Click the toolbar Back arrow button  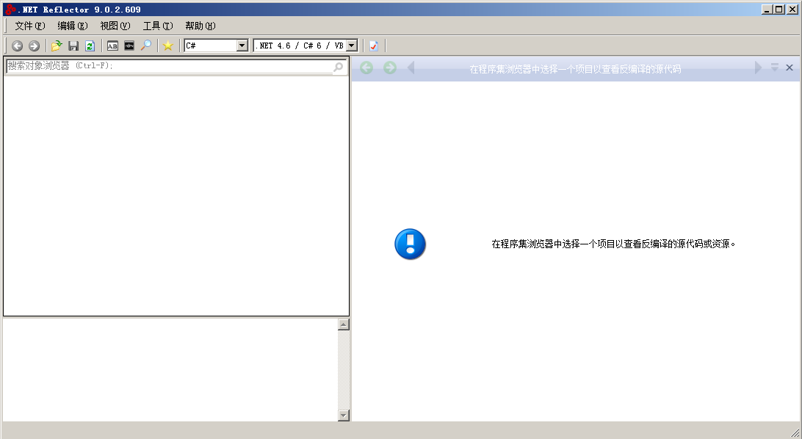pos(18,46)
